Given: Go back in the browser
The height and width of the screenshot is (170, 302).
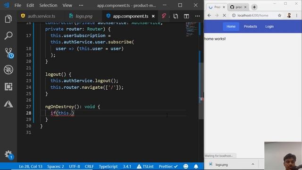Looking at the screenshot, I should point(209,16).
